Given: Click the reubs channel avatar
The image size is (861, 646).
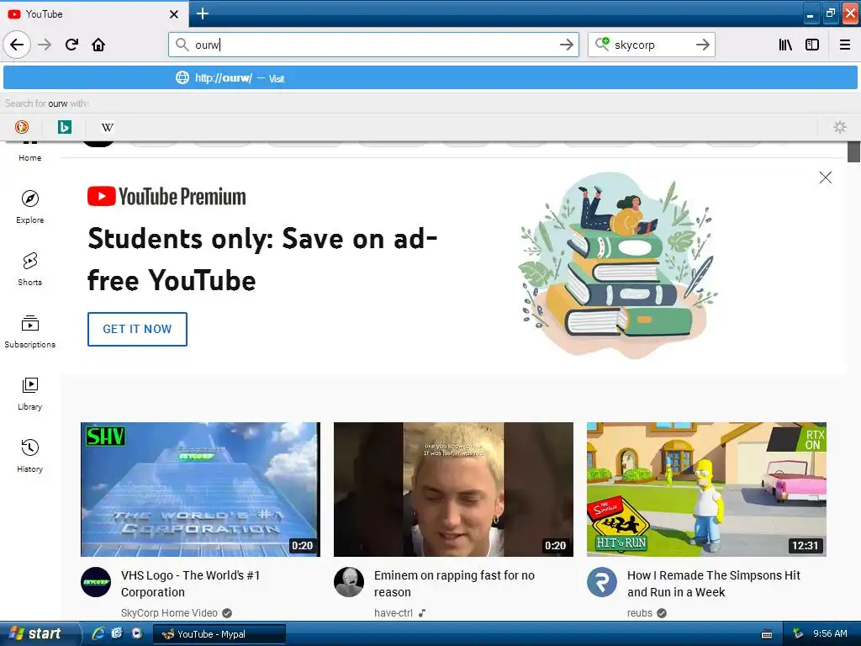Looking at the screenshot, I should 602,582.
